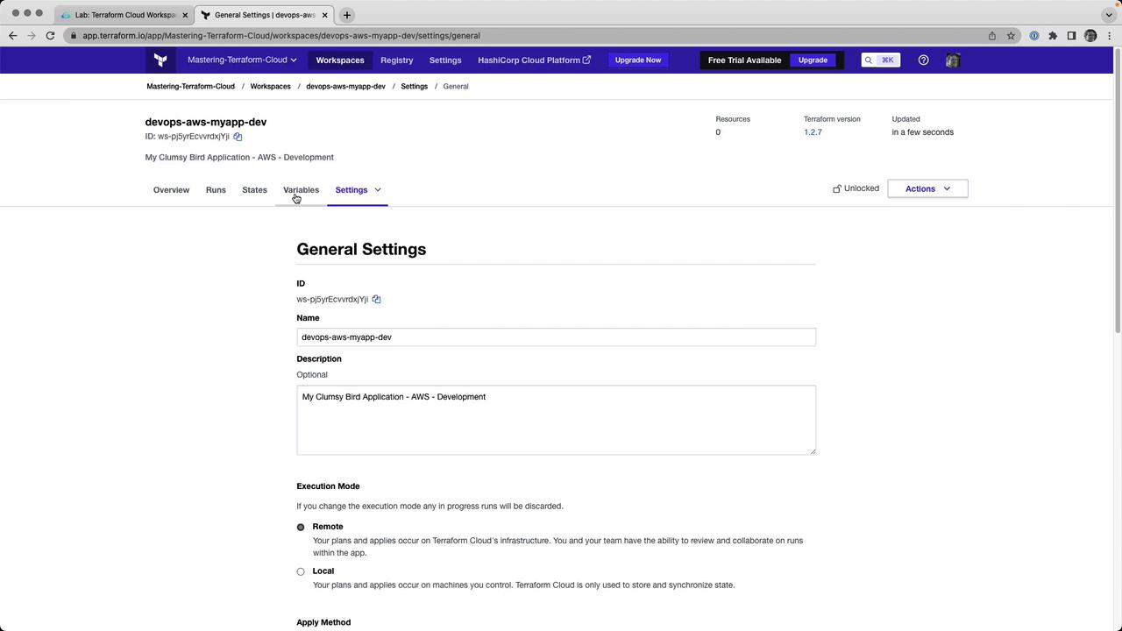Open the user avatar menu in Terraform header
Viewport: 1122px width, 631px height.
click(953, 60)
